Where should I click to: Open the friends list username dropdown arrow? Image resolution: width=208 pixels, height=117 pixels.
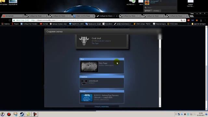(161, 1)
